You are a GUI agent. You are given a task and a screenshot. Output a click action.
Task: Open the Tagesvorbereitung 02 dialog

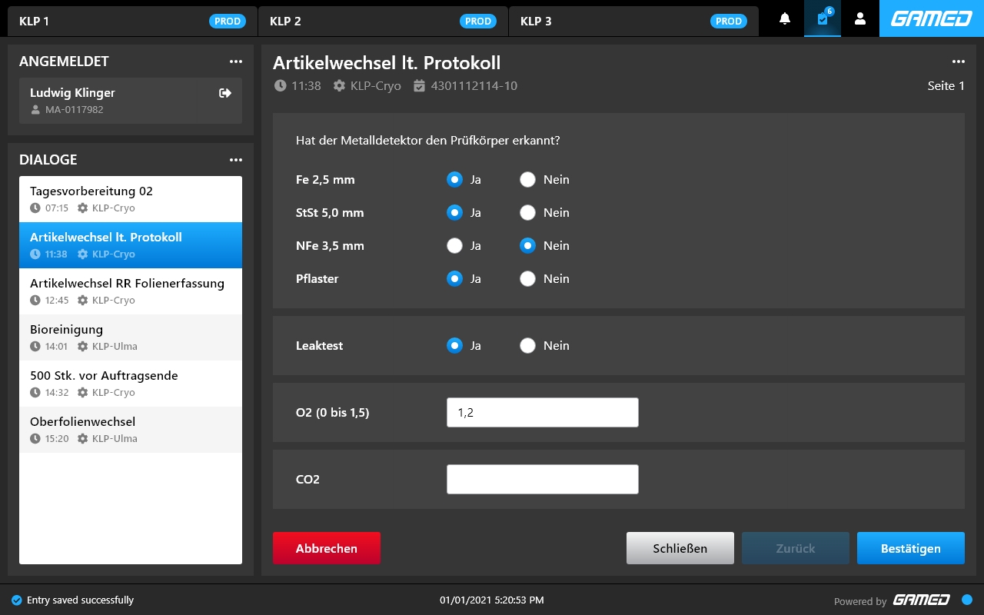[x=131, y=199]
